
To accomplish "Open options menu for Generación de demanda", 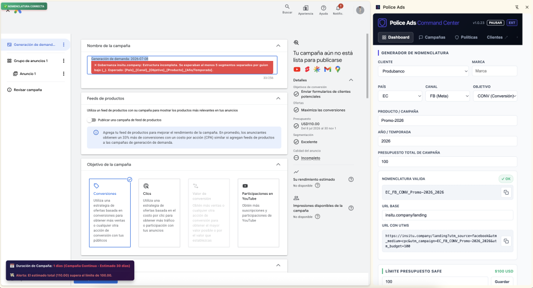I will (64, 45).
